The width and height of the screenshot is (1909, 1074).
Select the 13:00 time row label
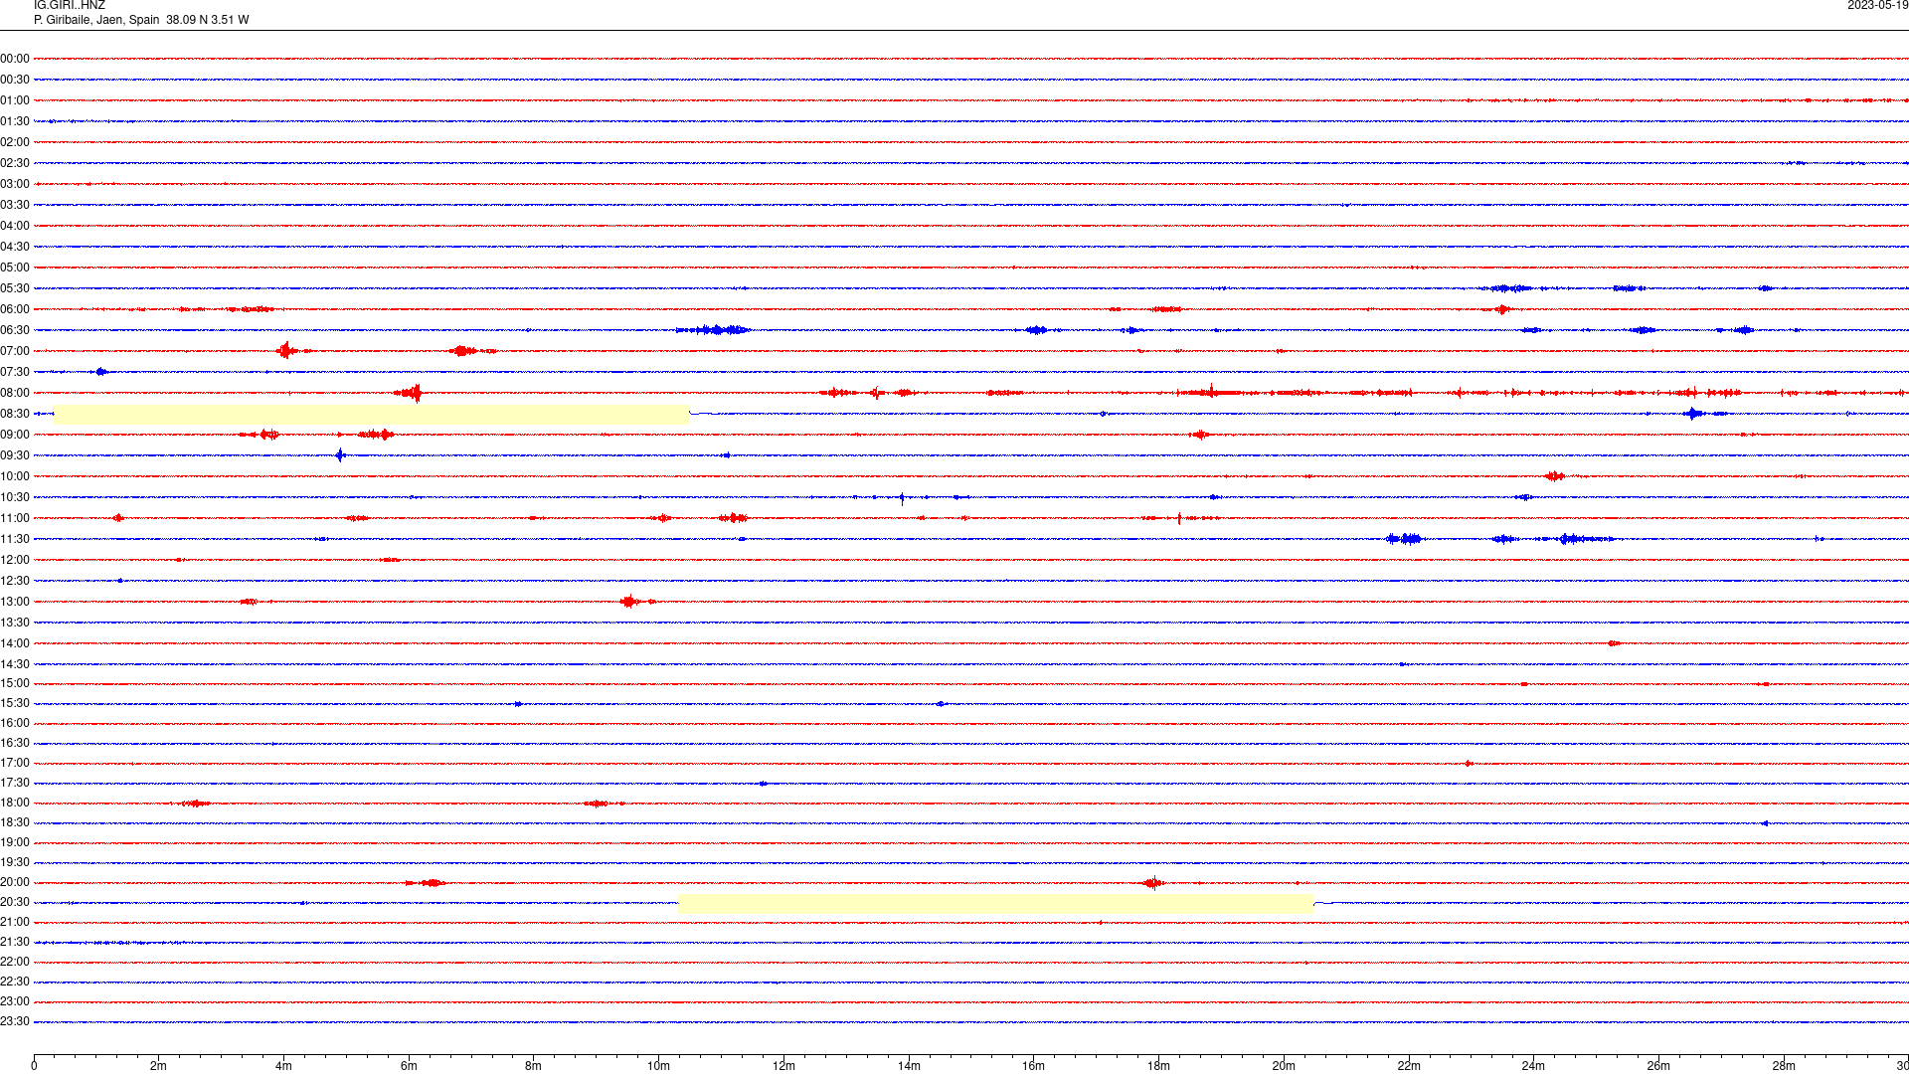15,602
